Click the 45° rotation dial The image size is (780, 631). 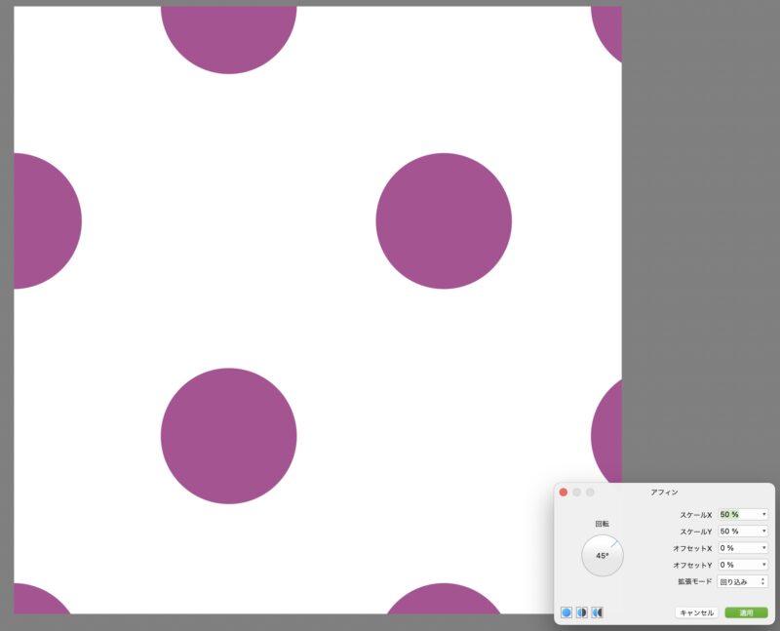603,555
